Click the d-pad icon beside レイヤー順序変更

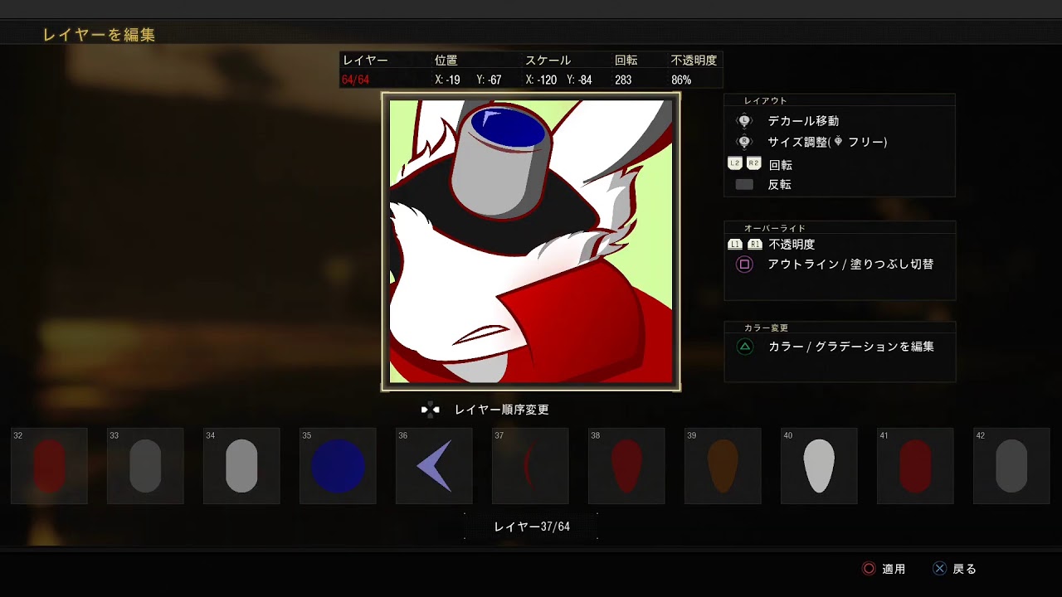(430, 410)
